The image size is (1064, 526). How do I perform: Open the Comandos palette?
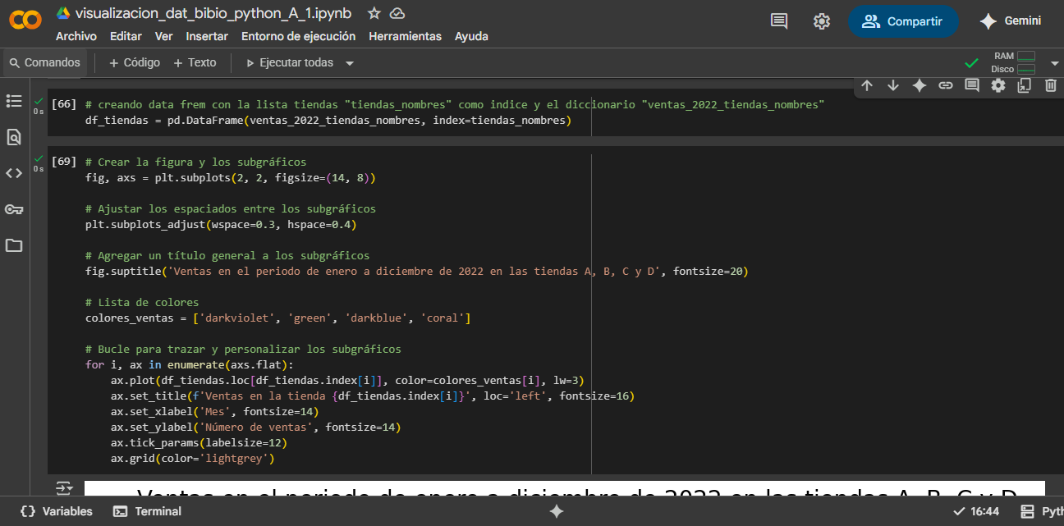tap(45, 63)
